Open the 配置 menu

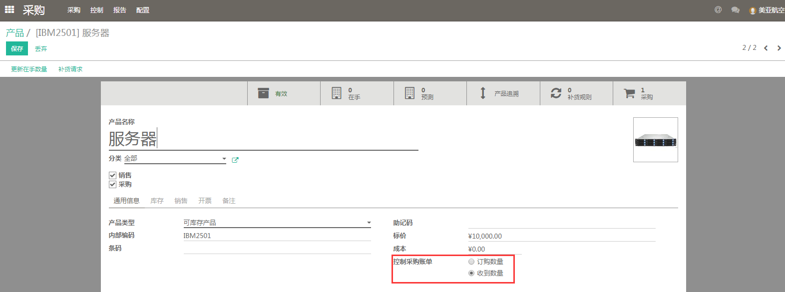[143, 10]
